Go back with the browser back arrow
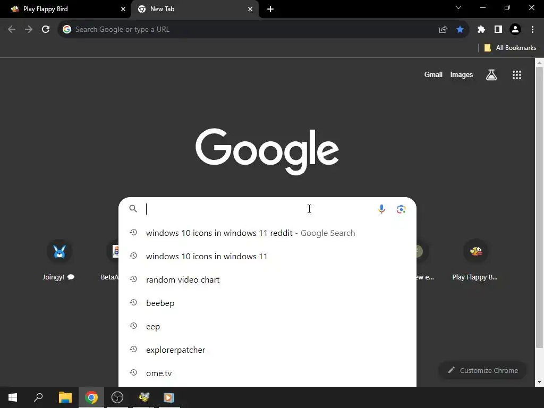 [12, 30]
